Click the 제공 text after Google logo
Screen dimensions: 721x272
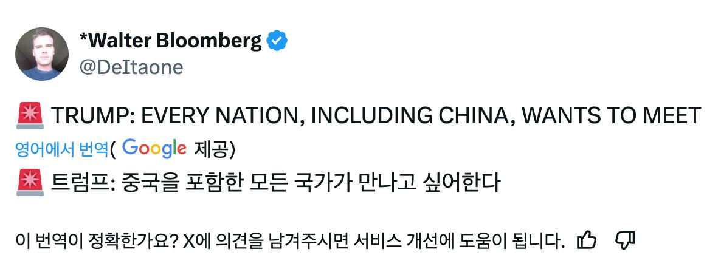click(210, 149)
